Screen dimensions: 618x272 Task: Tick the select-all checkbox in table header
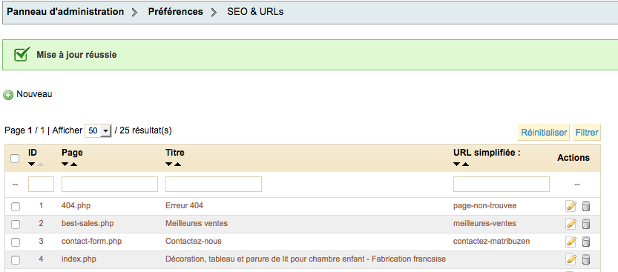tap(15, 159)
